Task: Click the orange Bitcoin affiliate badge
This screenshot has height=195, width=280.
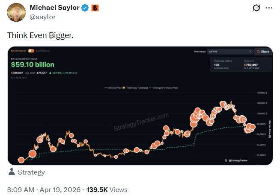Action: [95, 8]
